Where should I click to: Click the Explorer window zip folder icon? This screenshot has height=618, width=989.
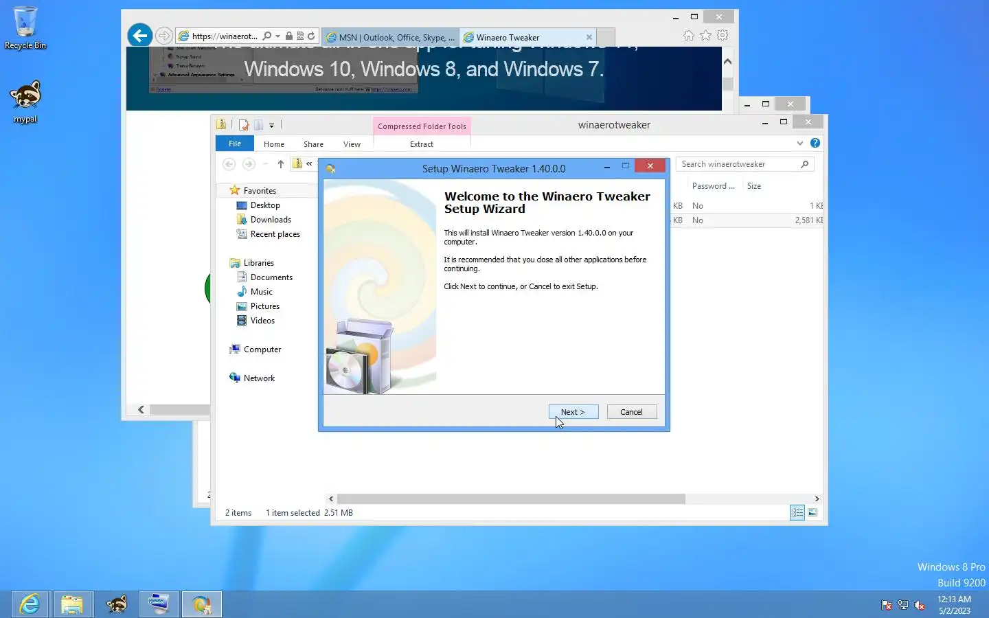click(221, 125)
